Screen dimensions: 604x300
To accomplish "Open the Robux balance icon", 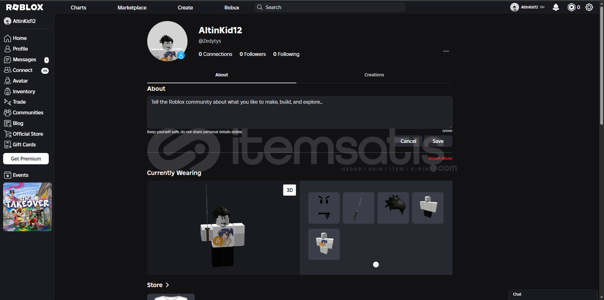I will click(571, 7).
